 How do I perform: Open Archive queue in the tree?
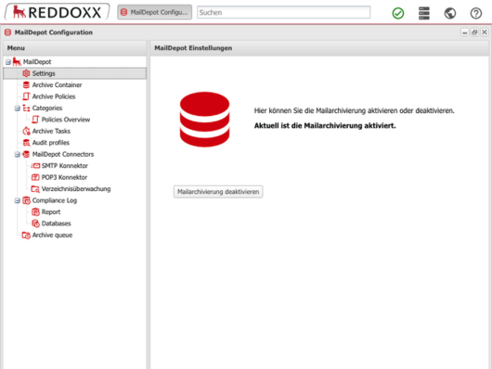pyautogui.click(x=52, y=235)
